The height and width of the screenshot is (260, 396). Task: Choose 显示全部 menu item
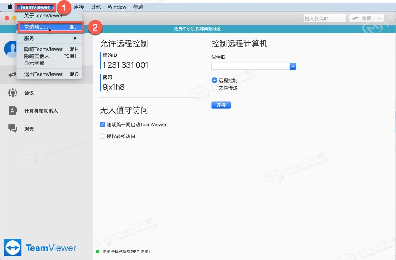click(49, 63)
